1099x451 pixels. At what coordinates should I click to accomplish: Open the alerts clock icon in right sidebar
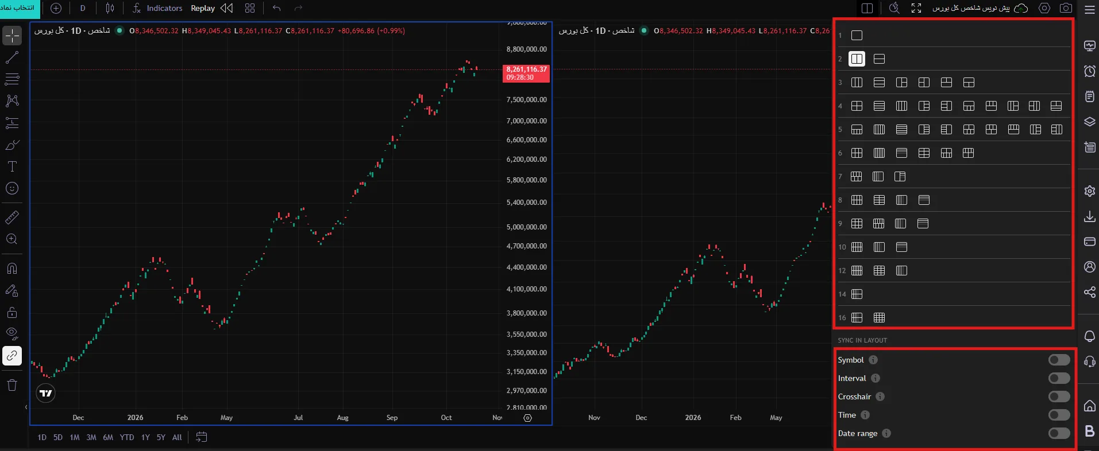coord(1089,71)
